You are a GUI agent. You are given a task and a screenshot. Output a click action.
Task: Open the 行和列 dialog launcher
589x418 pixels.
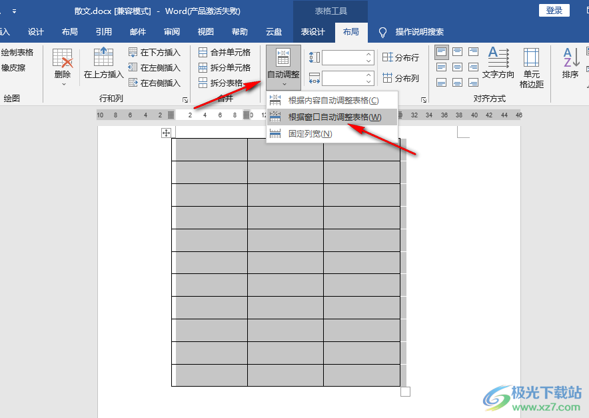coord(185,98)
